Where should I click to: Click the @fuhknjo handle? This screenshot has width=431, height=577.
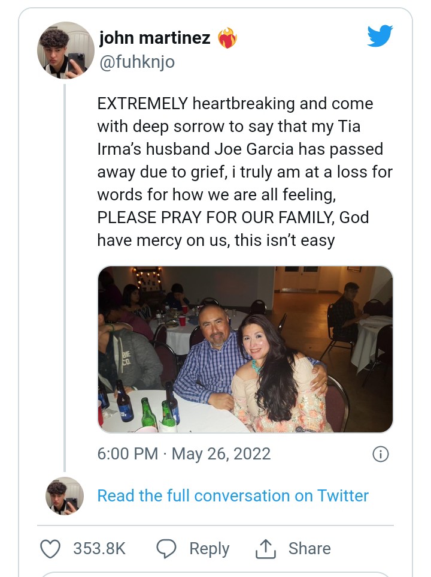[136, 62]
